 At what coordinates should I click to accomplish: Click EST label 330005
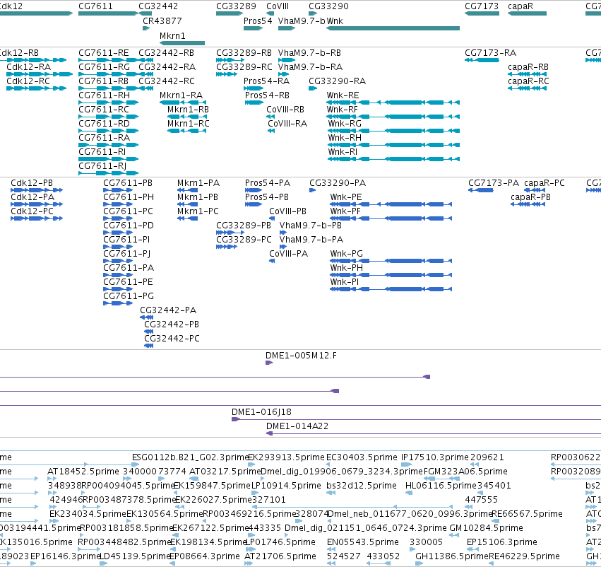(x=426, y=542)
